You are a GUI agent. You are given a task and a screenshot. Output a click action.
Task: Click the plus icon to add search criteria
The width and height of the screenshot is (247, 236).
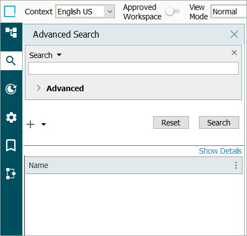tap(30, 124)
